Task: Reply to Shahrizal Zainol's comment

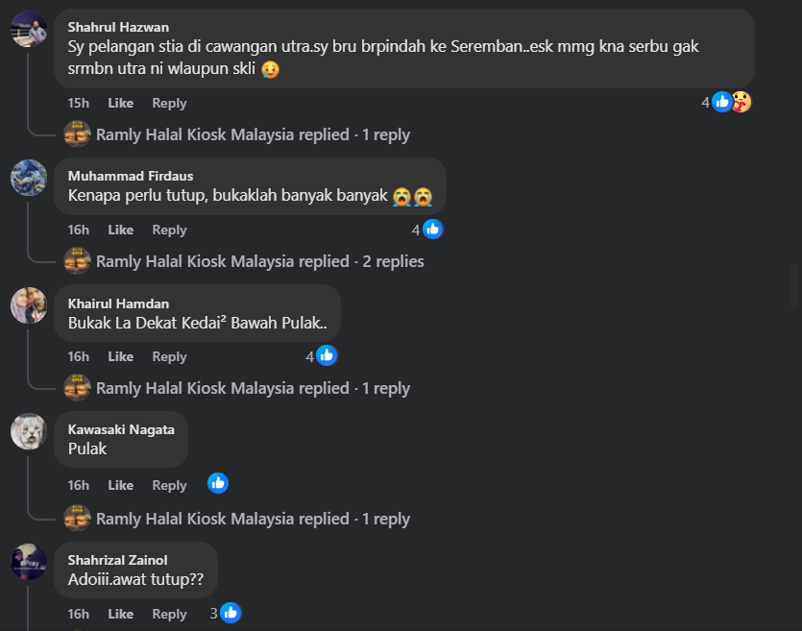Action: (169, 614)
